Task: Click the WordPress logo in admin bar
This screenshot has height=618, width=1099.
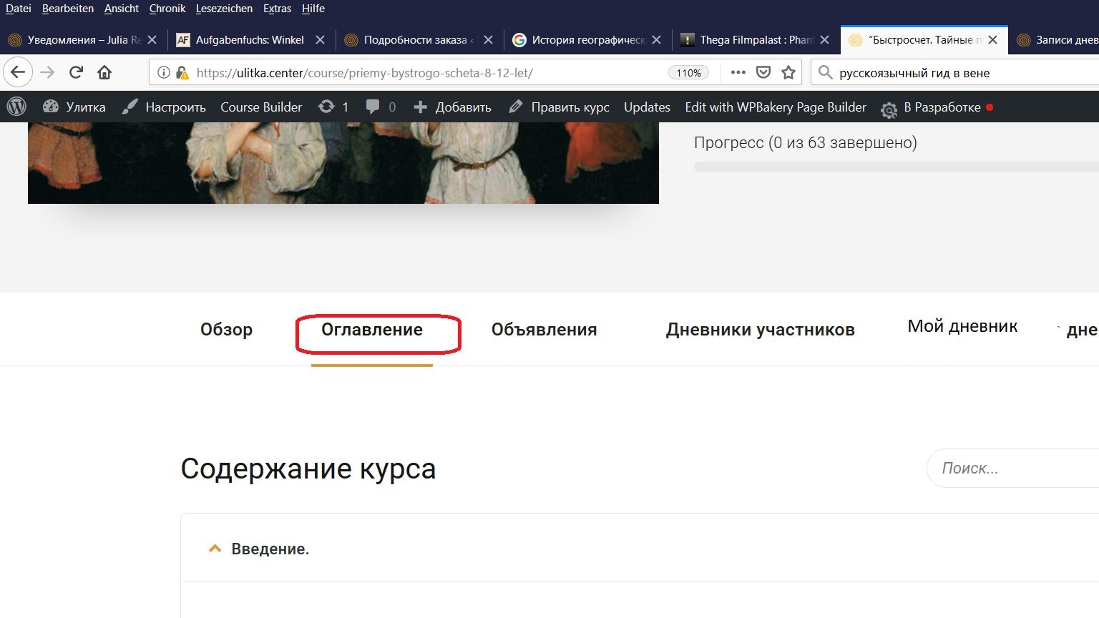Action: (x=16, y=107)
